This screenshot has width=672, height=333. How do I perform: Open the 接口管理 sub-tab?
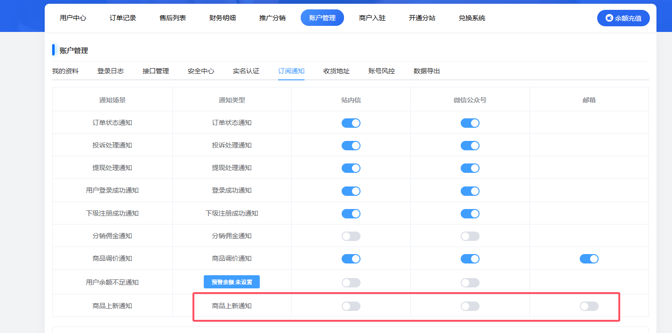click(x=156, y=71)
